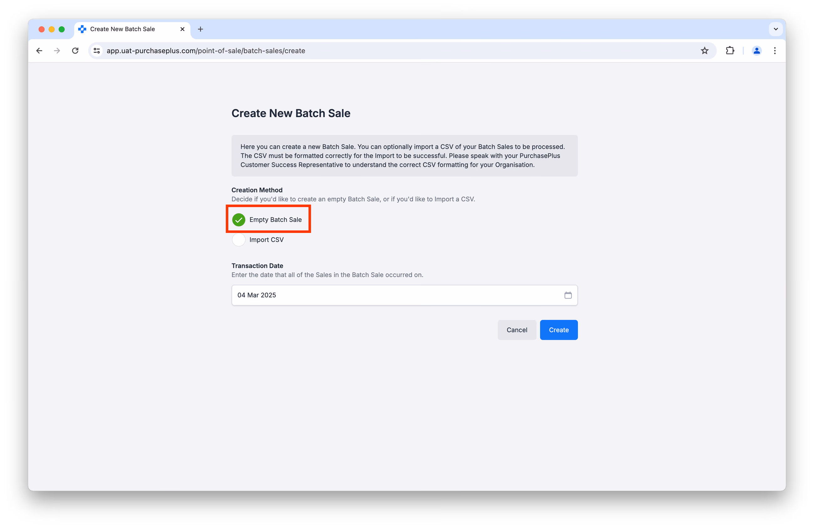
Task: Bookmark this page with the star icon
Action: 704,51
